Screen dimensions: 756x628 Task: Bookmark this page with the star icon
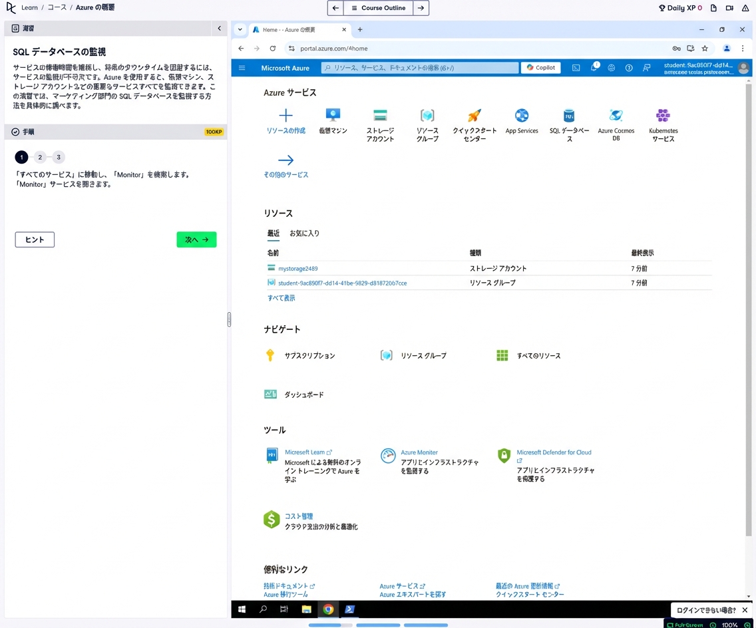(704, 48)
